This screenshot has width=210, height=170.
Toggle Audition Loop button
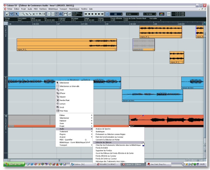53,14
